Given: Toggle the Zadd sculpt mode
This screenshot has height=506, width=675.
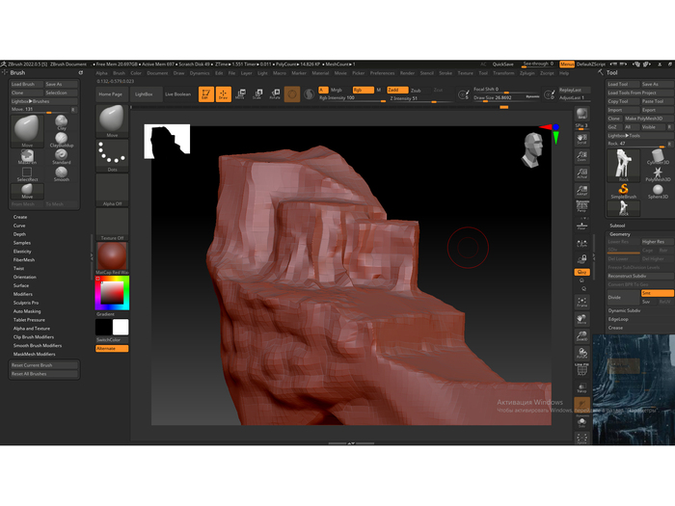Looking at the screenshot, I should click(394, 90).
